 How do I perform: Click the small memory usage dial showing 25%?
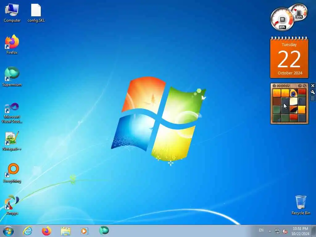(x=299, y=12)
